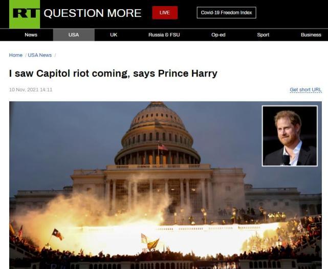
Task: Open Covid-19 Freedom Index
Action: click(x=226, y=13)
